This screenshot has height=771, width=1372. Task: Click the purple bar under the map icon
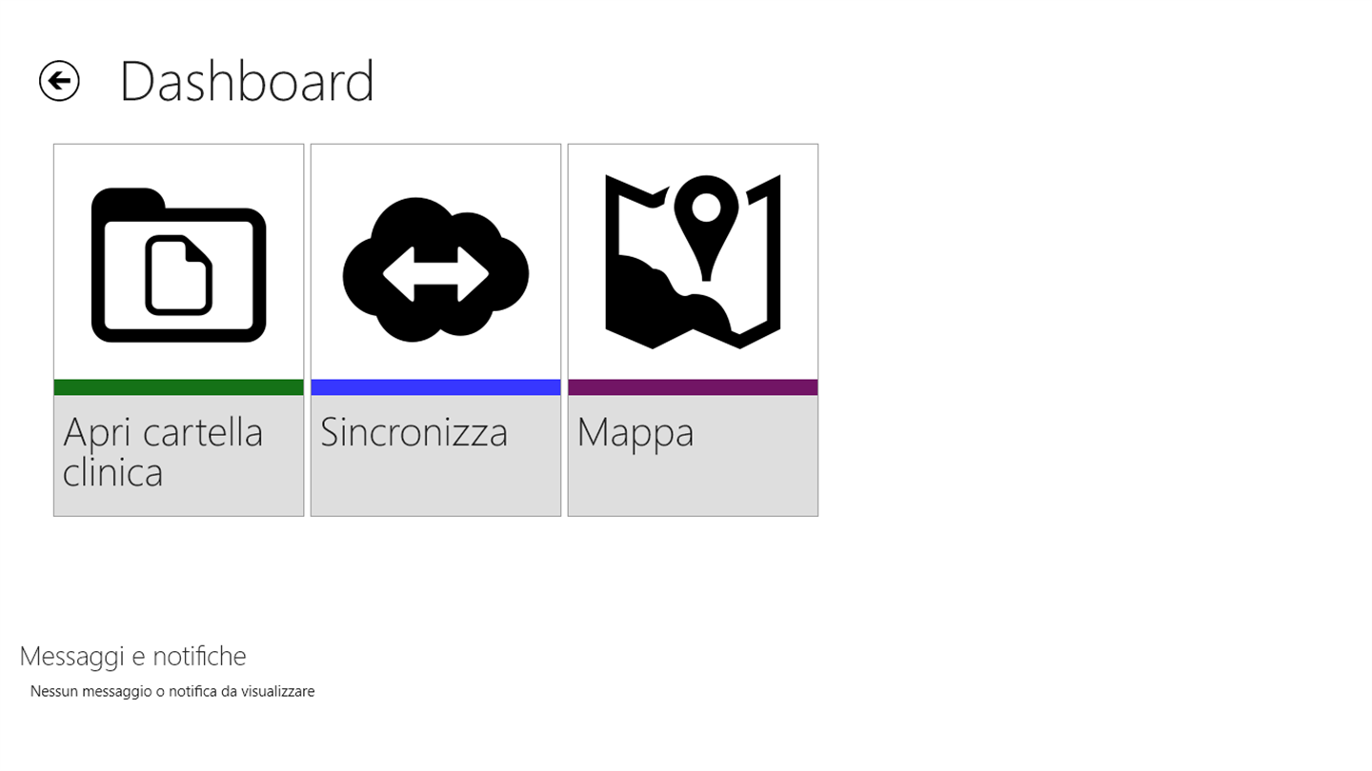(693, 387)
